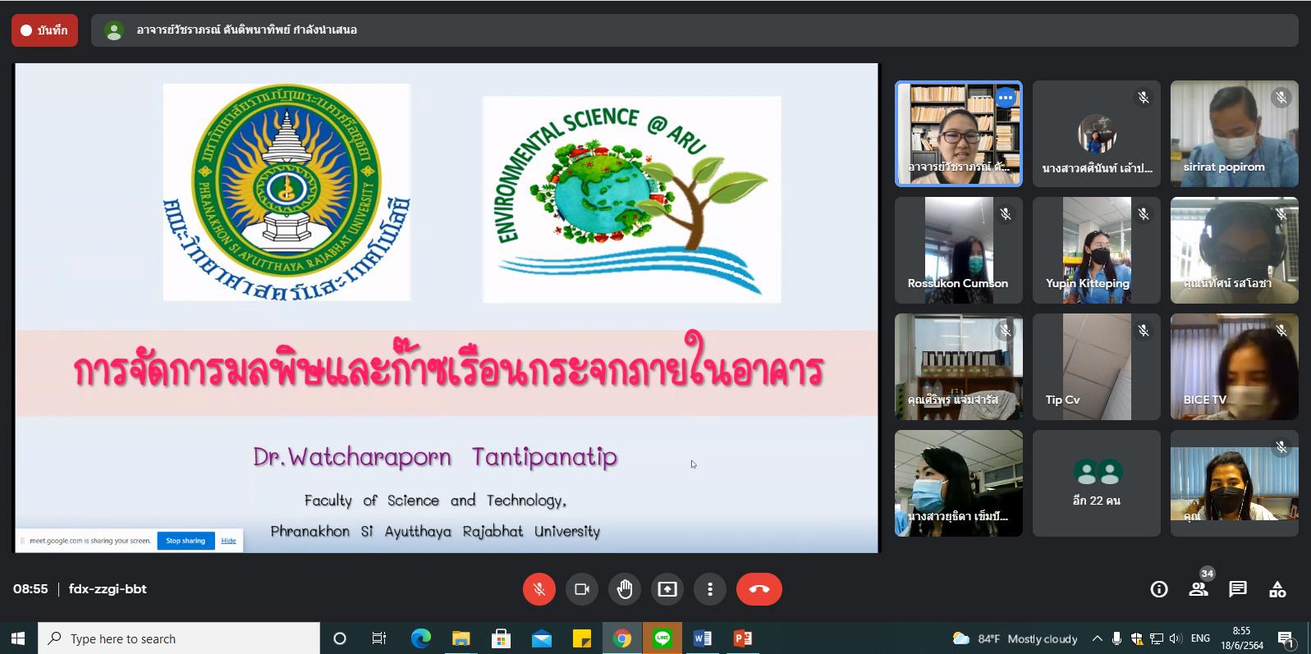Select Tip Cv video tile

1097,367
